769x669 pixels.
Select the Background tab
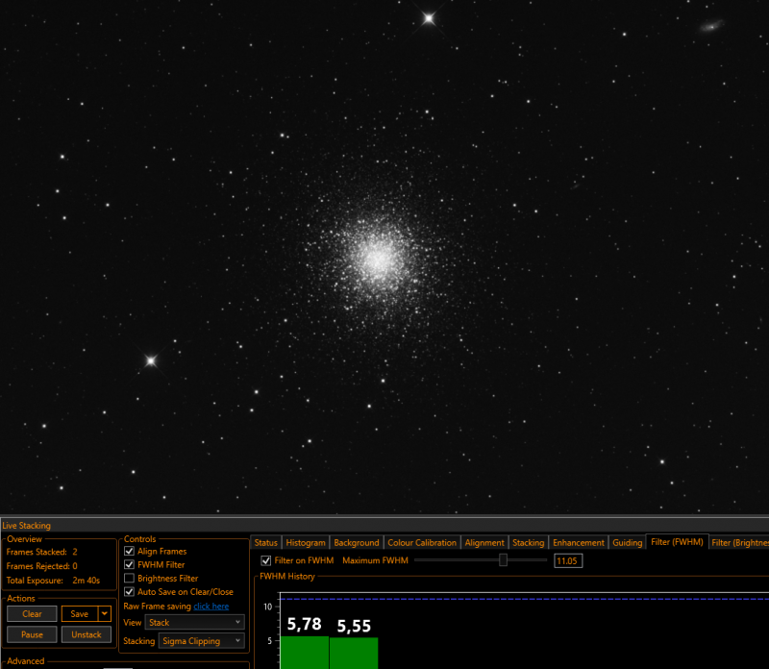pos(357,542)
